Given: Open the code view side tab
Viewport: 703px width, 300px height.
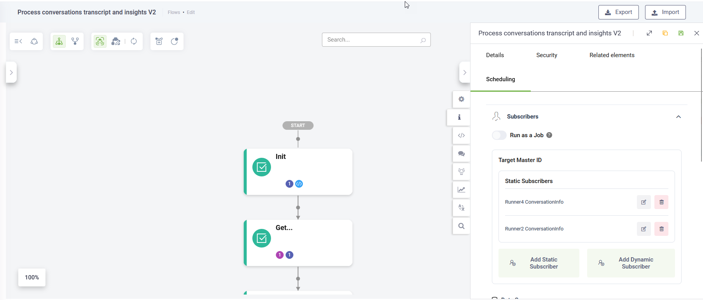Looking at the screenshot, I should point(461,136).
